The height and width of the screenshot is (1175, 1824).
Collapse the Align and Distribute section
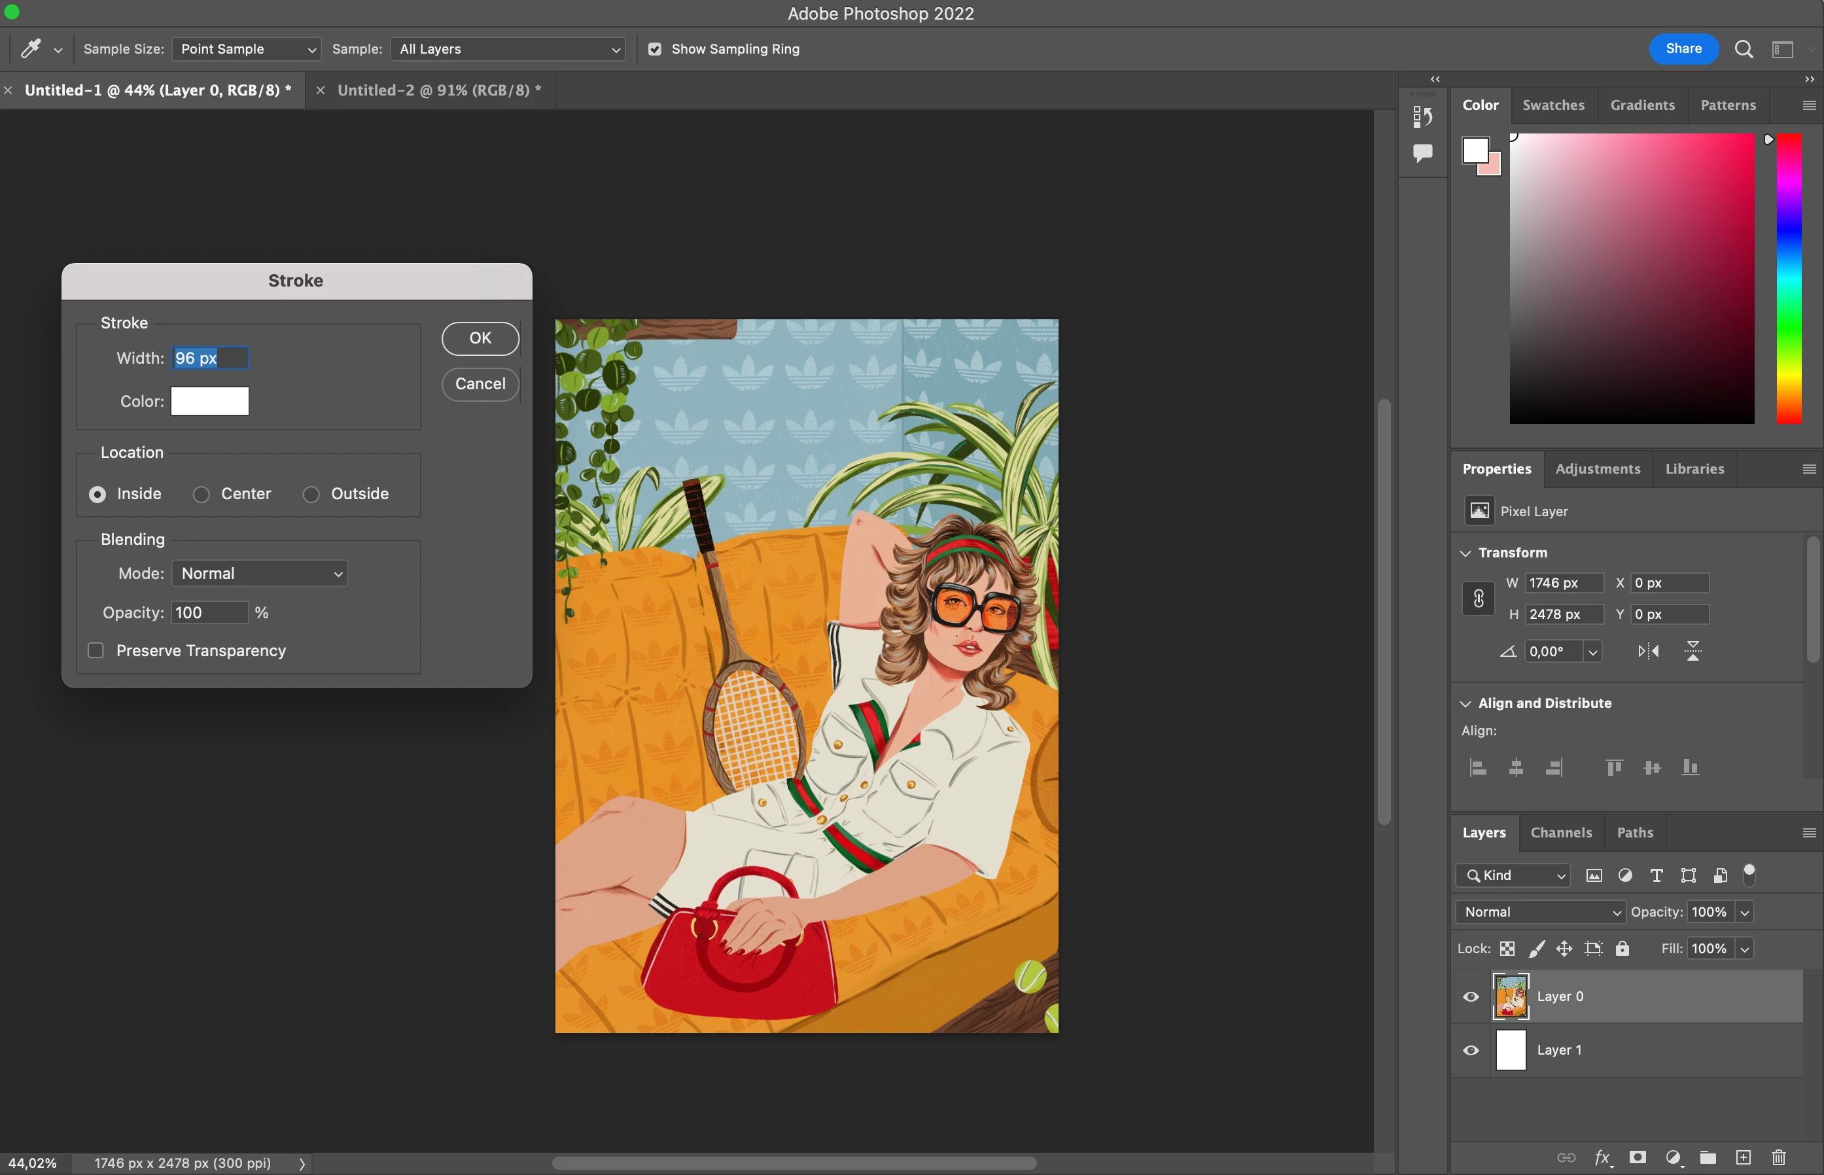pyautogui.click(x=1465, y=703)
